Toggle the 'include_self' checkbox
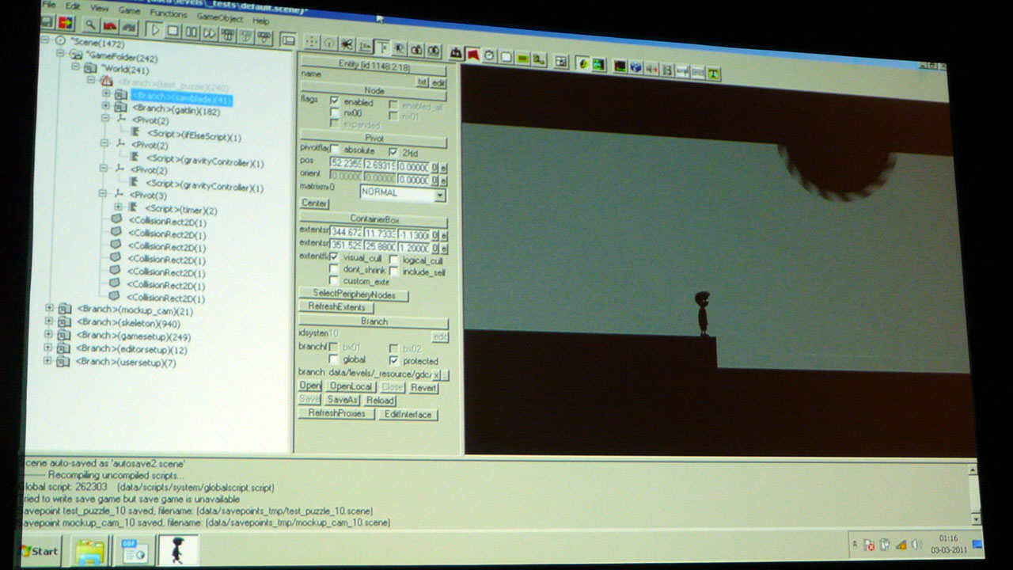 click(394, 272)
